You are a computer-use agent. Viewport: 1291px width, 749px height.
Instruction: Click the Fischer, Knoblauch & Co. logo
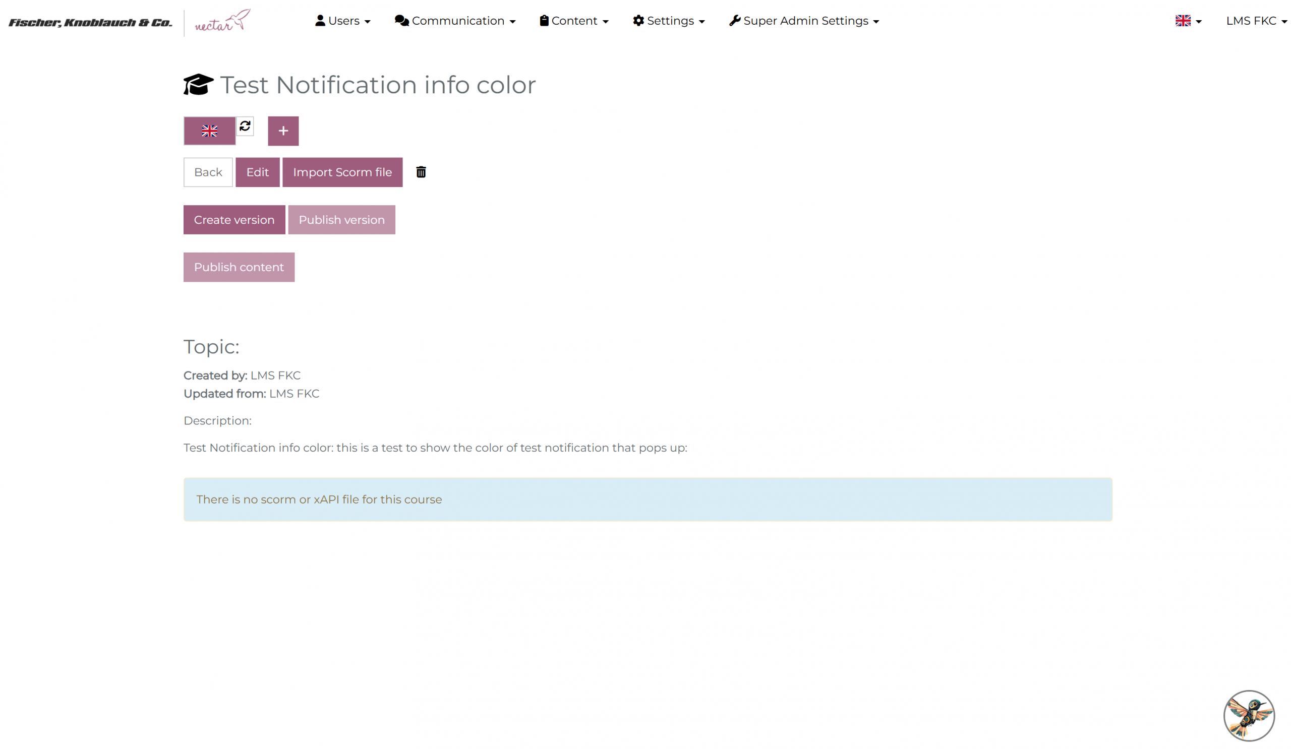click(x=90, y=23)
